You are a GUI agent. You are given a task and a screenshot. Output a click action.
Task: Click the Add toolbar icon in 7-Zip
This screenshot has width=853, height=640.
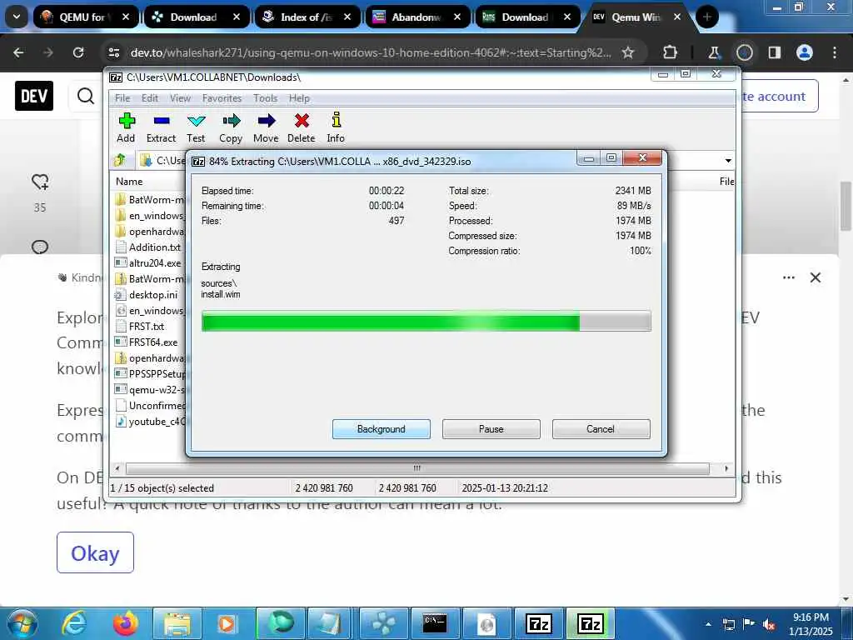point(127,127)
